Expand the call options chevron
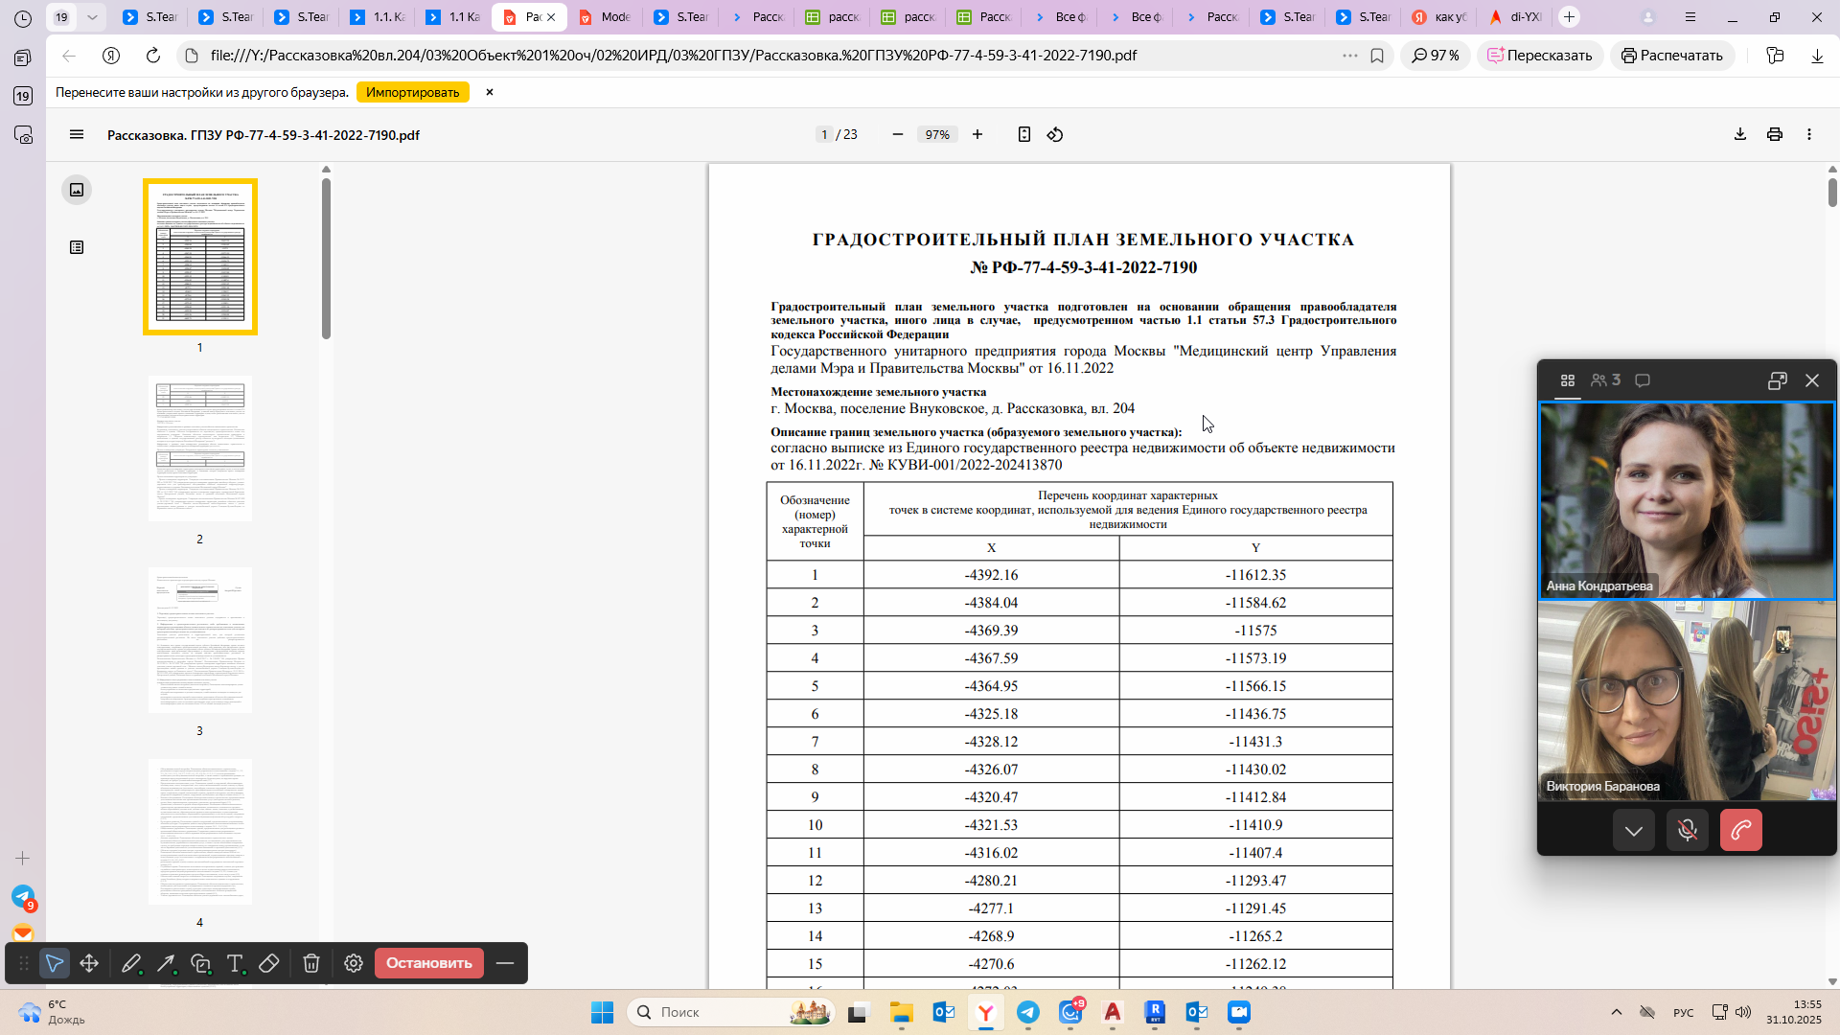The height and width of the screenshot is (1035, 1840). pos(1634,831)
